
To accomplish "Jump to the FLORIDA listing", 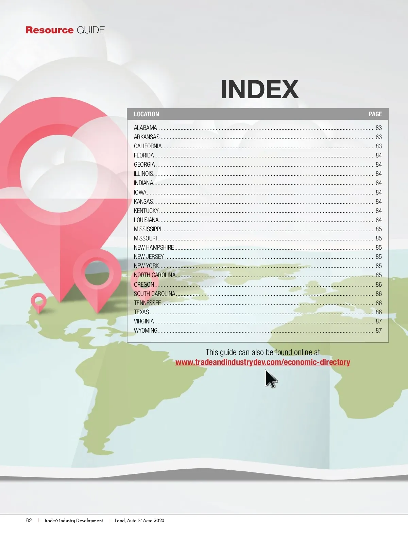I will click(144, 155).
